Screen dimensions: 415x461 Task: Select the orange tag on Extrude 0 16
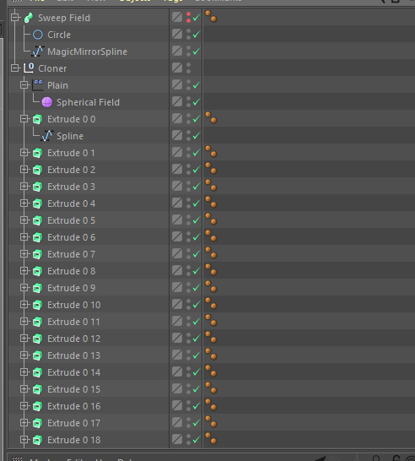point(211,404)
